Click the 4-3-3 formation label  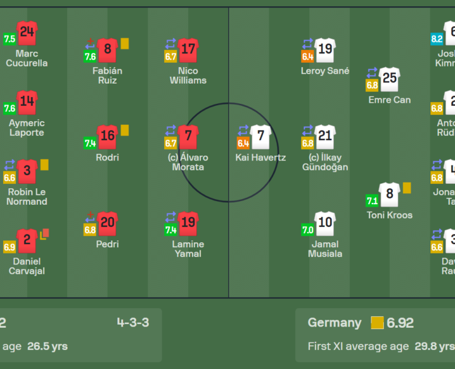133,323
